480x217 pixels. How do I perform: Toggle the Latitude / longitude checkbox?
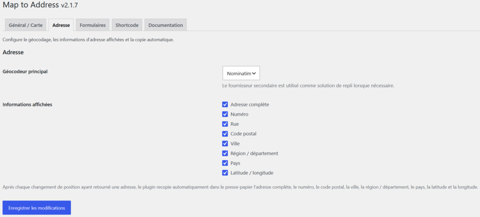coord(225,173)
